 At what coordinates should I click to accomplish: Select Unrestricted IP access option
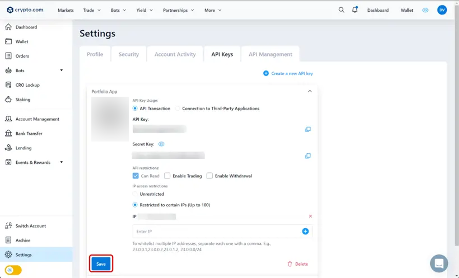[x=135, y=194]
